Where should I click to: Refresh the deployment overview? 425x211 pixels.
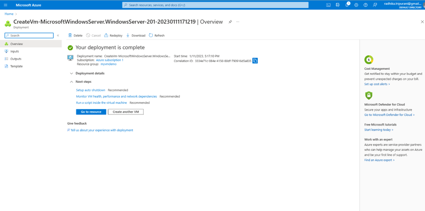(x=157, y=35)
